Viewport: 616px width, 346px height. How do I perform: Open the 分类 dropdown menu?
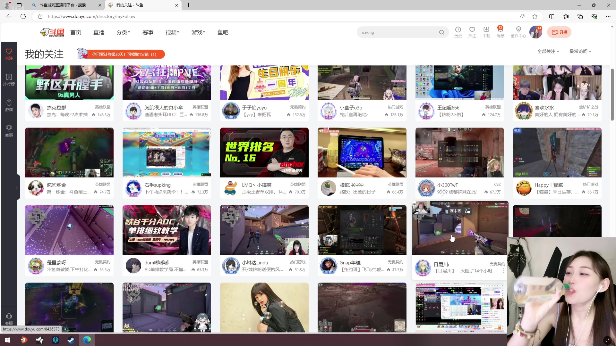tap(123, 32)
